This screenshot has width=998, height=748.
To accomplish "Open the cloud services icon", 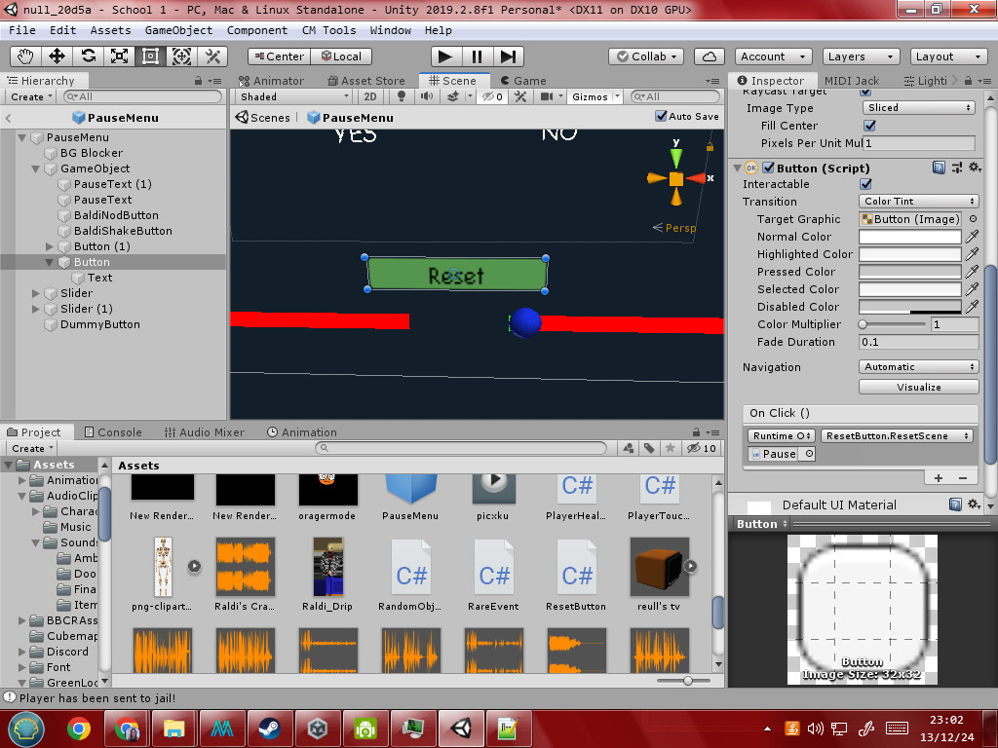I will coord(710,56).
